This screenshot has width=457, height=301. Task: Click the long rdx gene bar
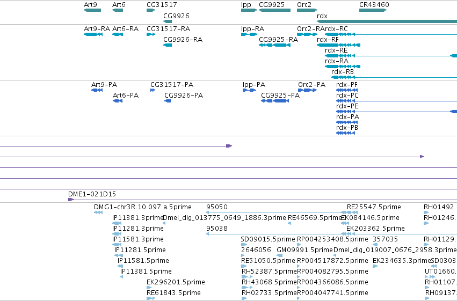(x=387, y=21)
